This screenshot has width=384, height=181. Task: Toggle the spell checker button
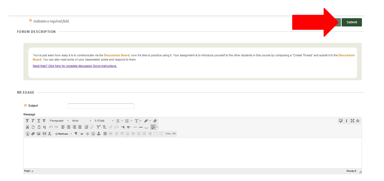click(153, 127)
